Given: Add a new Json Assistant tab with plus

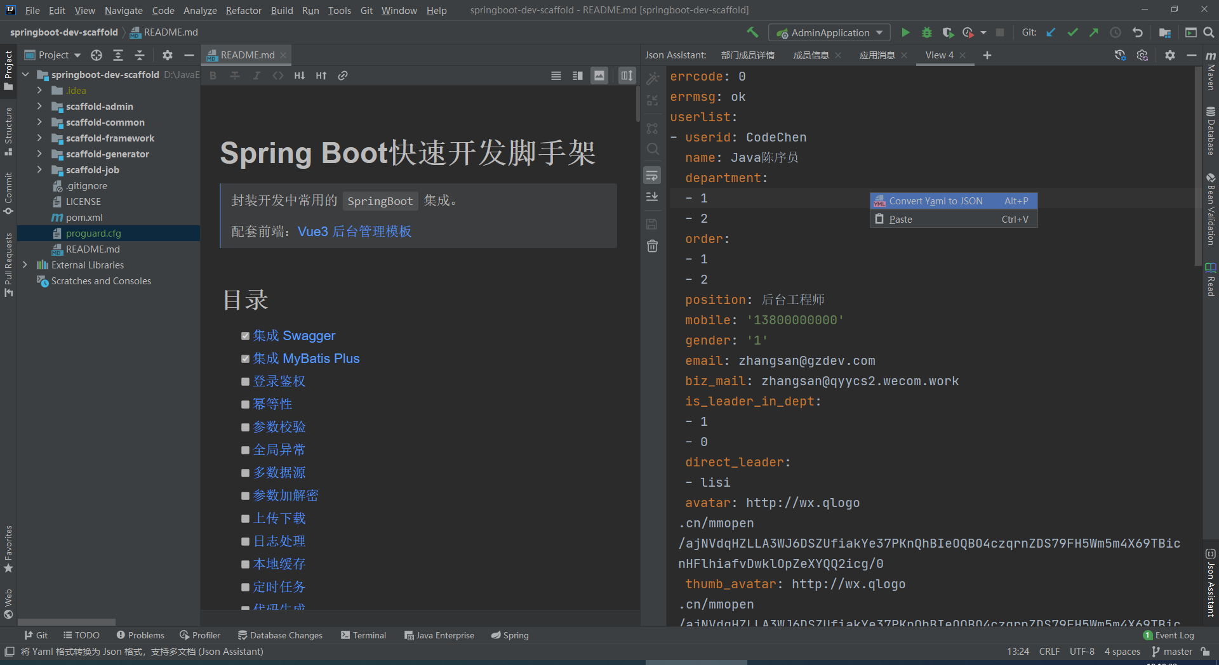Looking at the screenshot, I should [987, 55].
